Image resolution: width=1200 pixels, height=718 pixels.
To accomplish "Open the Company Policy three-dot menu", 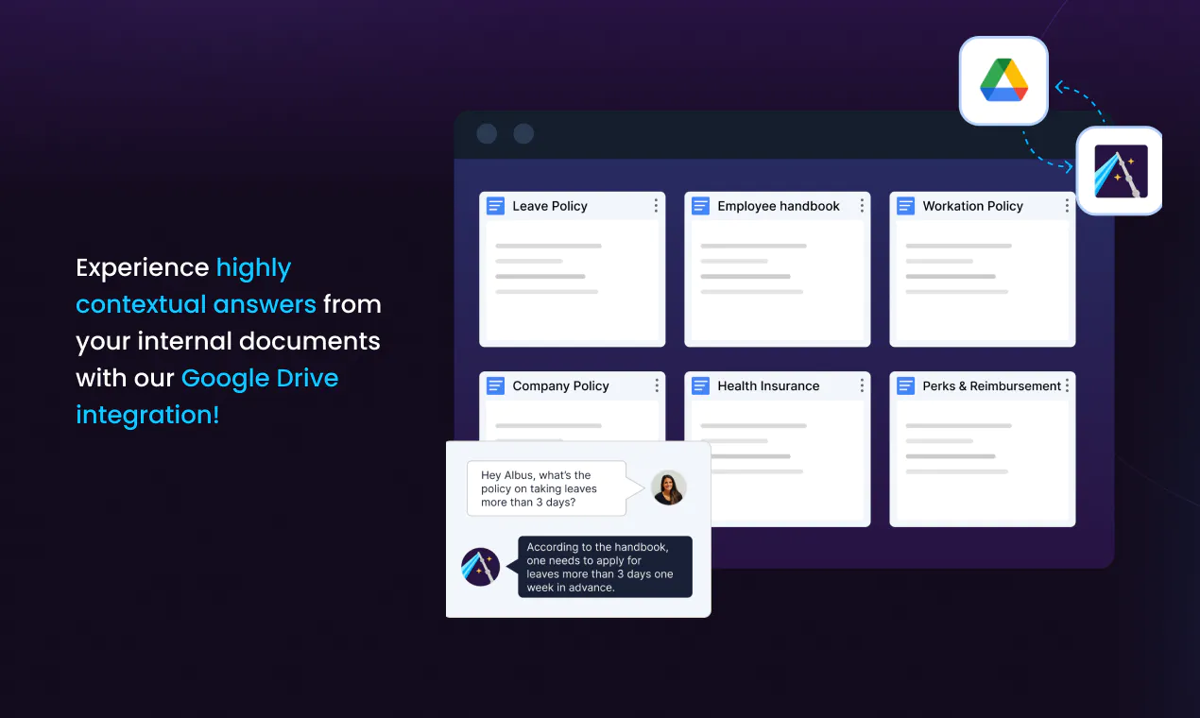I will [657, 385].
